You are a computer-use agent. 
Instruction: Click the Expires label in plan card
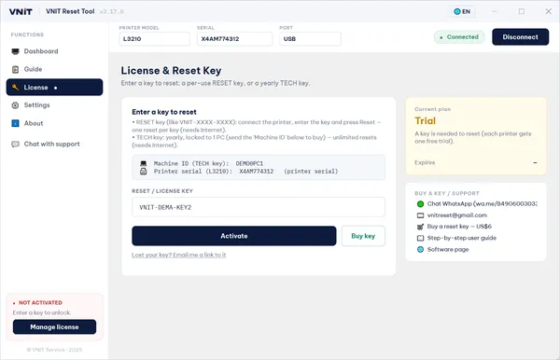tap(425, 162)
